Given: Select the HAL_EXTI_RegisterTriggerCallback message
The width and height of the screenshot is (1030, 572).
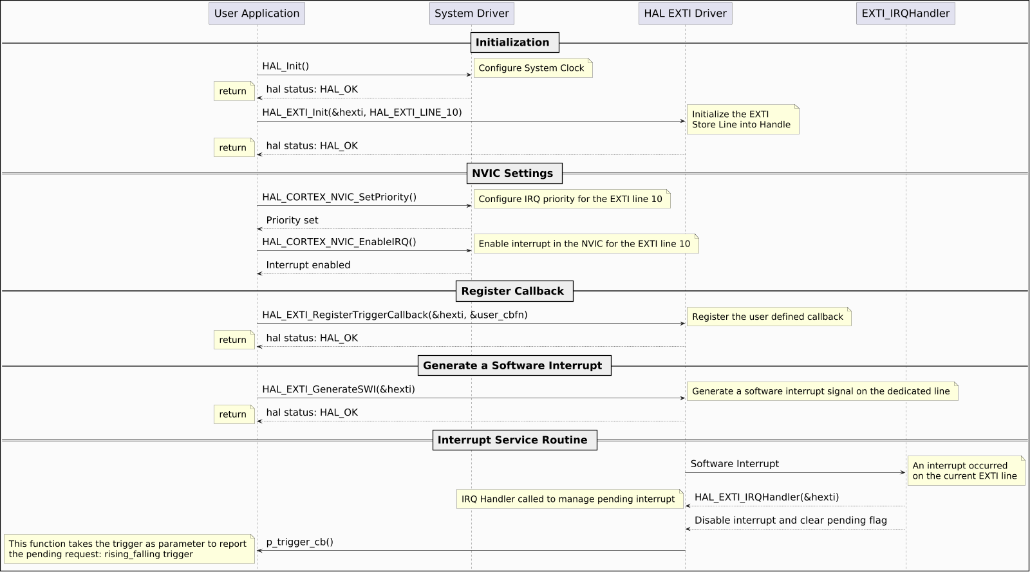Looking at the screenshot, I should point(395,315).
